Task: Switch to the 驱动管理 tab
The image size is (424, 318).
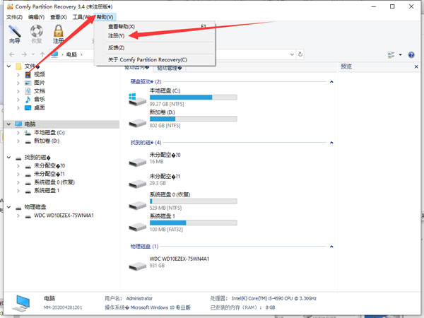Action: 170,69
